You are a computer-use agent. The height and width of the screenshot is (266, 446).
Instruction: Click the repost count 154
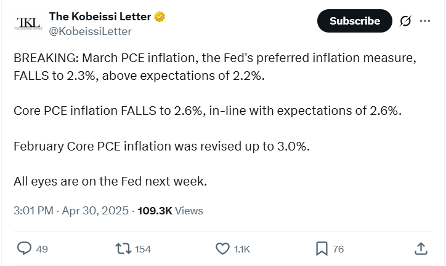143,249
